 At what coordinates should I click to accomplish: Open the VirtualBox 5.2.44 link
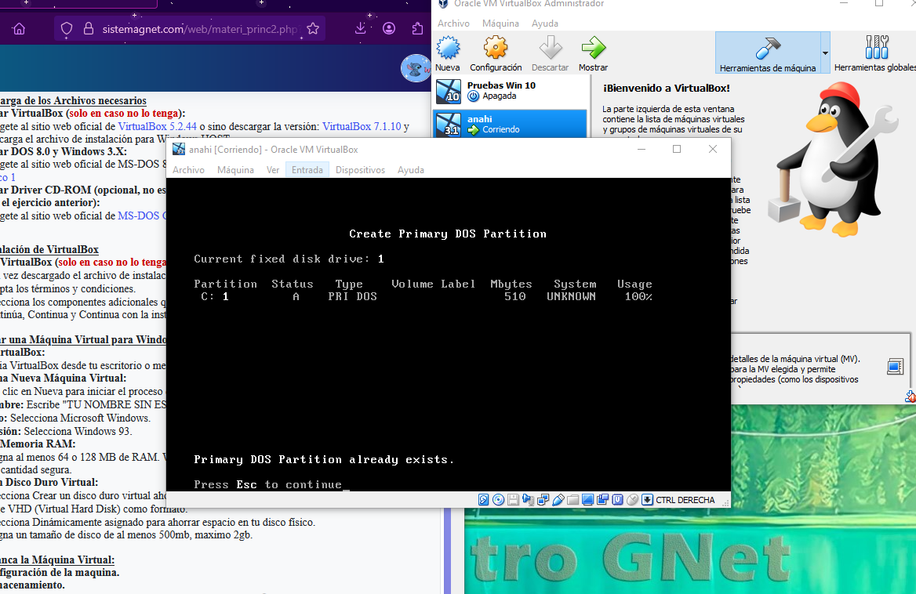pyautogui.click(x=157, y=126)
